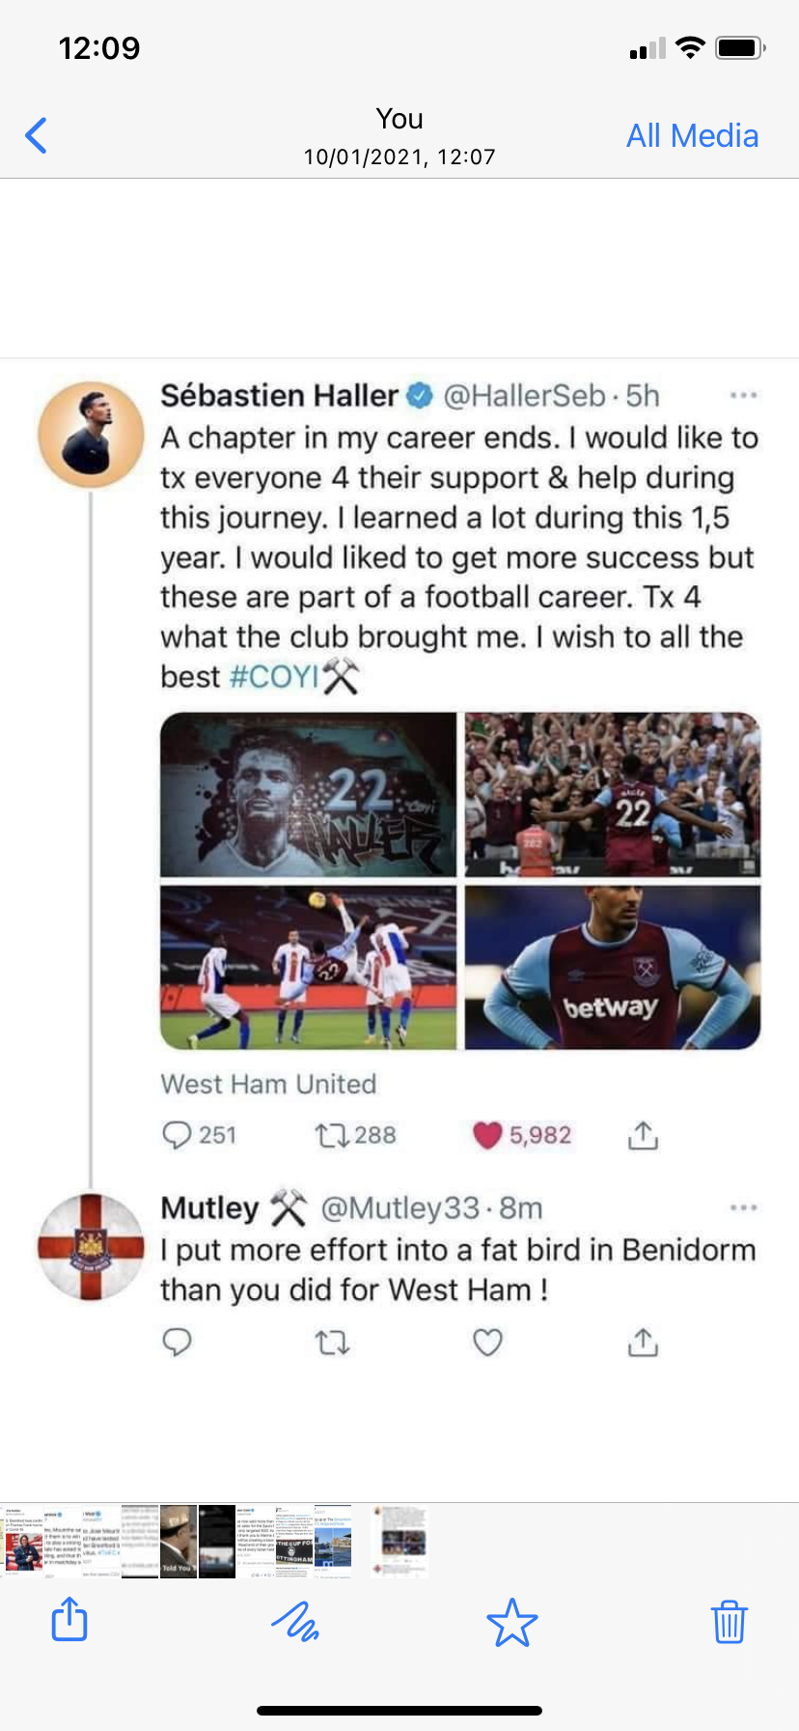This screenshot has height=1731, width=799.
Task: Open the #COYI hashtag
Action: pos(274,676)
